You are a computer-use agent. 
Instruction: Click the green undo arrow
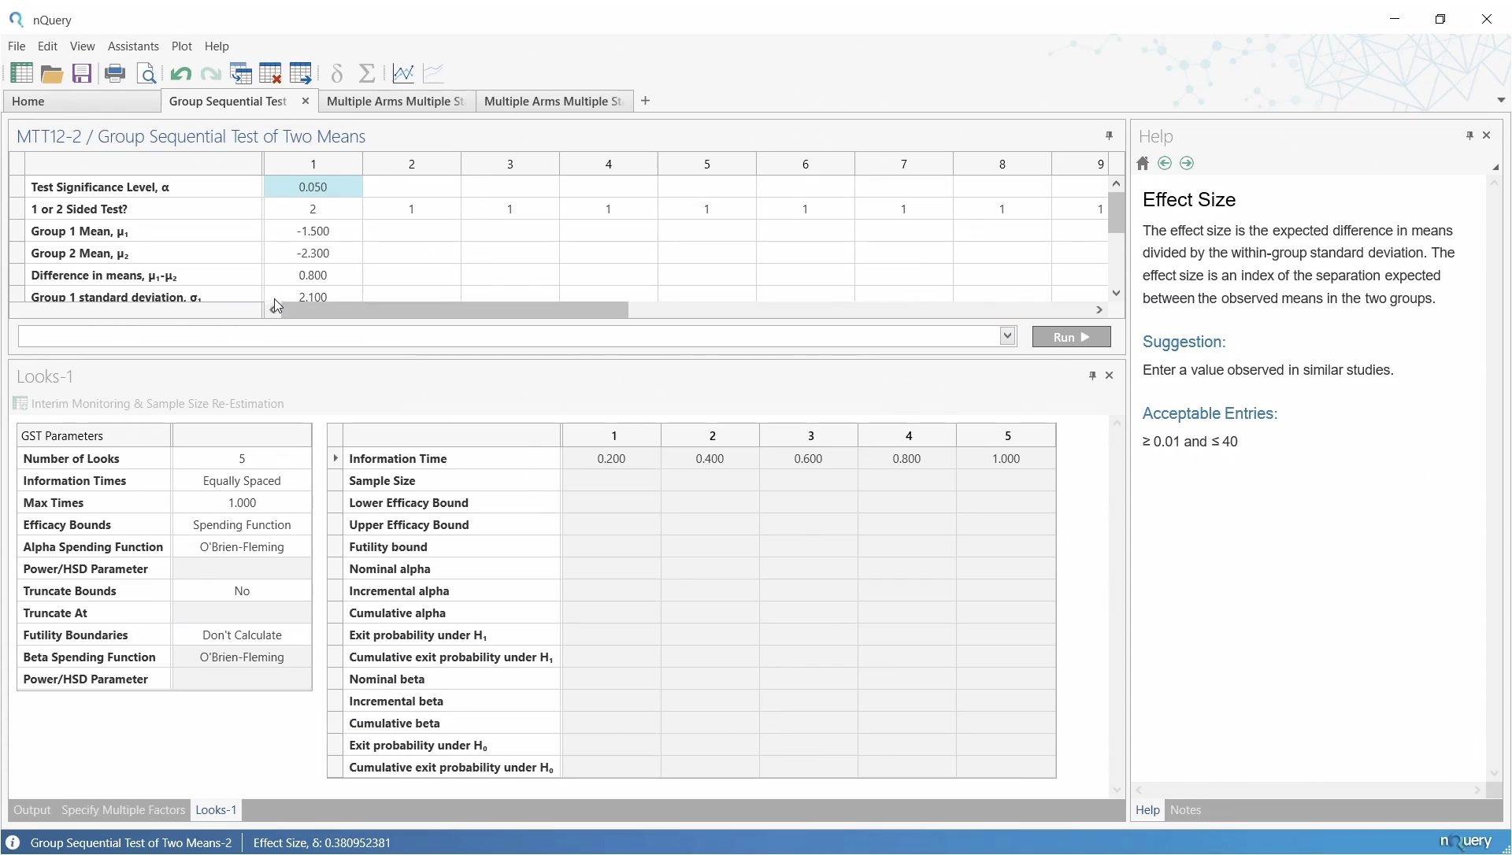[x=180, y=74]
